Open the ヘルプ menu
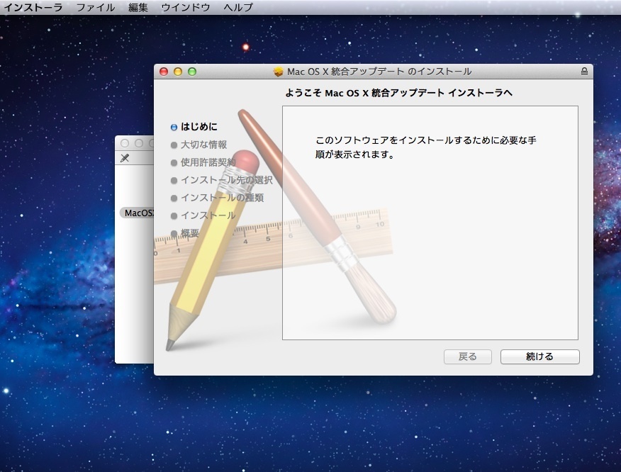The height and width of the screenshot is (472, 621). (238, 7)
